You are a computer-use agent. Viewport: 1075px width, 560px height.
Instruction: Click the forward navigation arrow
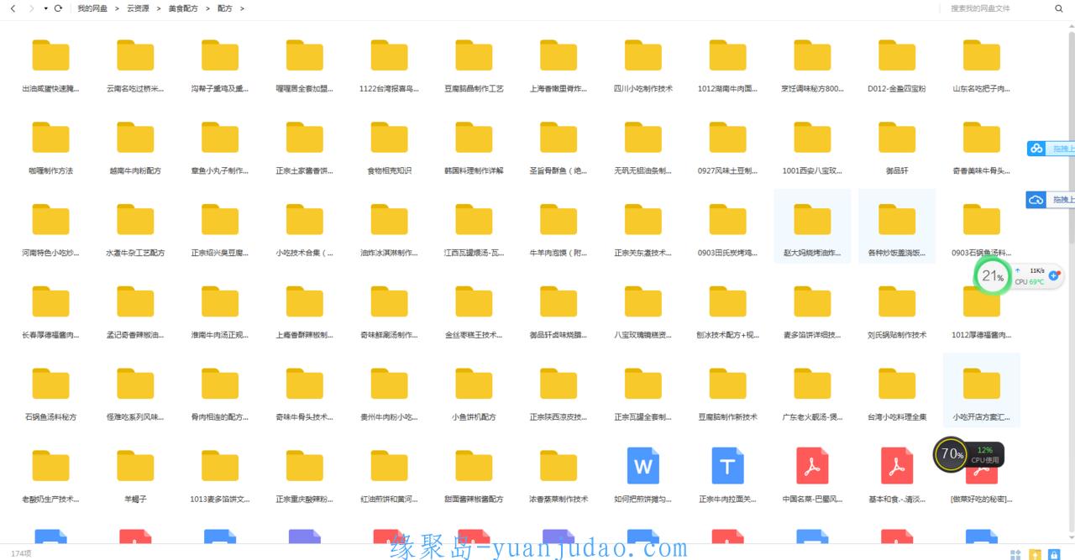coord(31,8)
